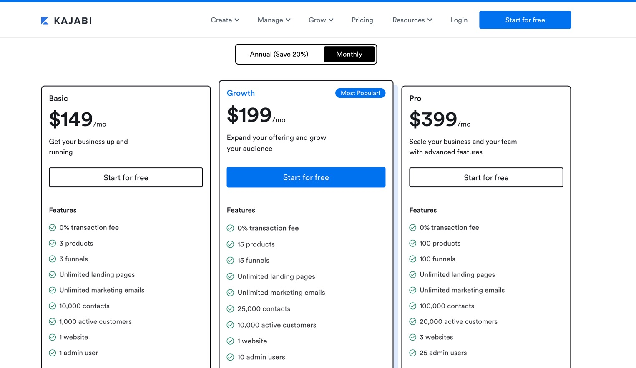Click checkmark beside 20,000 active customers
Image resolution: width=636 pixels, height=368 pixels.
coord(412,321)
